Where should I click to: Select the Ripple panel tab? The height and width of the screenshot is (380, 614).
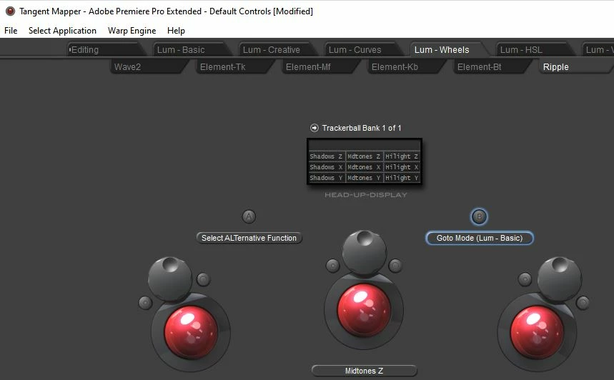(575, 67)
